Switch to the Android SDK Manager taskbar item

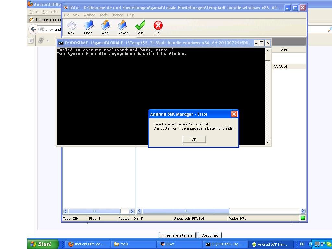coord(271,244)
